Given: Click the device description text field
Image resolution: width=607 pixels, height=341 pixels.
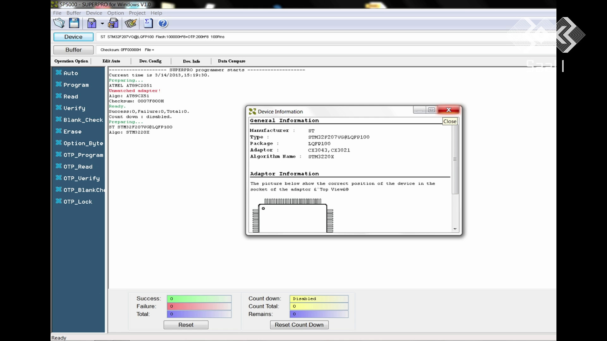Looking at the screenshot, I should coord(326,37).
